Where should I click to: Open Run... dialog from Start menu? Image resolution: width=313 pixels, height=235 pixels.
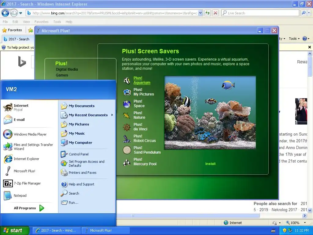point(87,203)
